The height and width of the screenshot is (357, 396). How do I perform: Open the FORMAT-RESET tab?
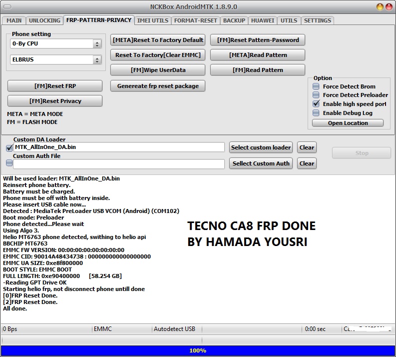(x=195, y=20)
